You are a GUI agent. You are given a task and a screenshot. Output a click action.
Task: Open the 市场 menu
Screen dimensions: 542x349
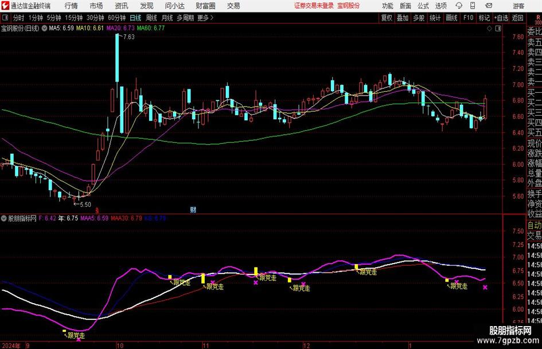(x=96, y=6)
